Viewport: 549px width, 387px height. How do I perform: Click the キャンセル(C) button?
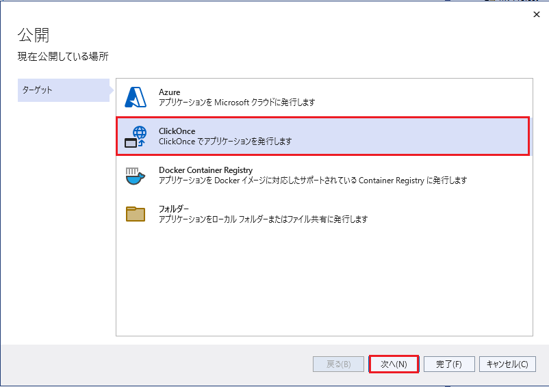(x=507, y=364)
